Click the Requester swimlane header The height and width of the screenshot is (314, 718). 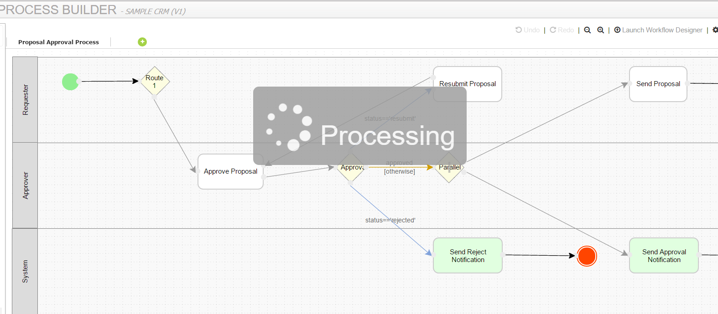tap(25, 100)
